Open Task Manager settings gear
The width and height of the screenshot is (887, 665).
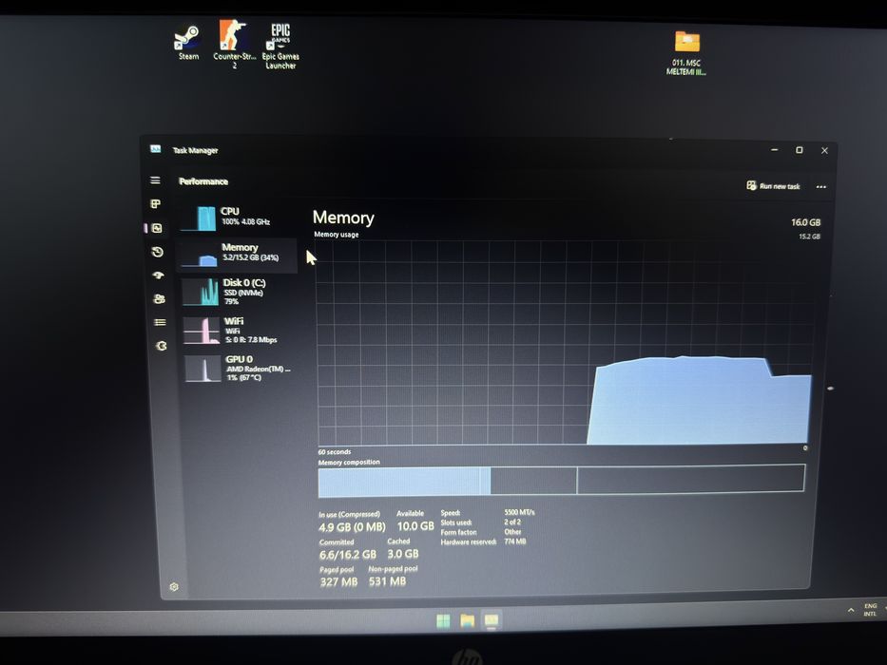174,587
